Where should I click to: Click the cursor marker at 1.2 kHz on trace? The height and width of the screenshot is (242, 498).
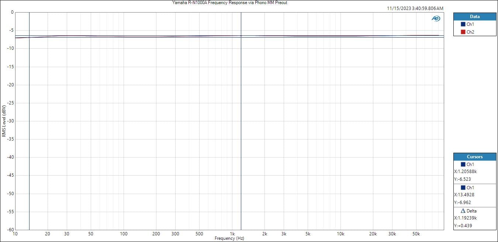(241, 36)
